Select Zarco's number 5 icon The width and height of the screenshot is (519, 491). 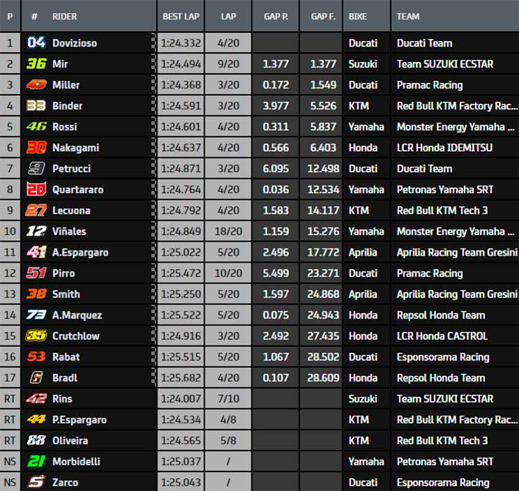pyautogui.click(x=36, y=482)
